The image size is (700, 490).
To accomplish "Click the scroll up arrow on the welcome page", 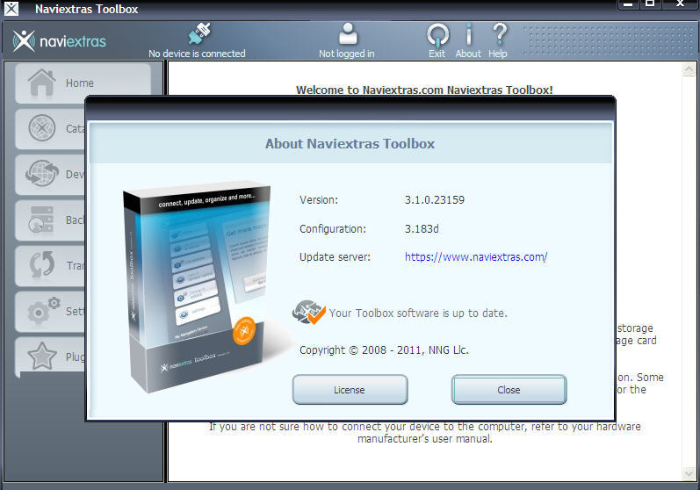I will click(689, 69).
